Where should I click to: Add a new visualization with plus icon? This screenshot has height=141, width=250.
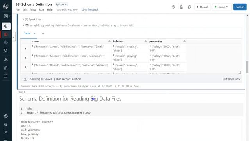[43, 33]
